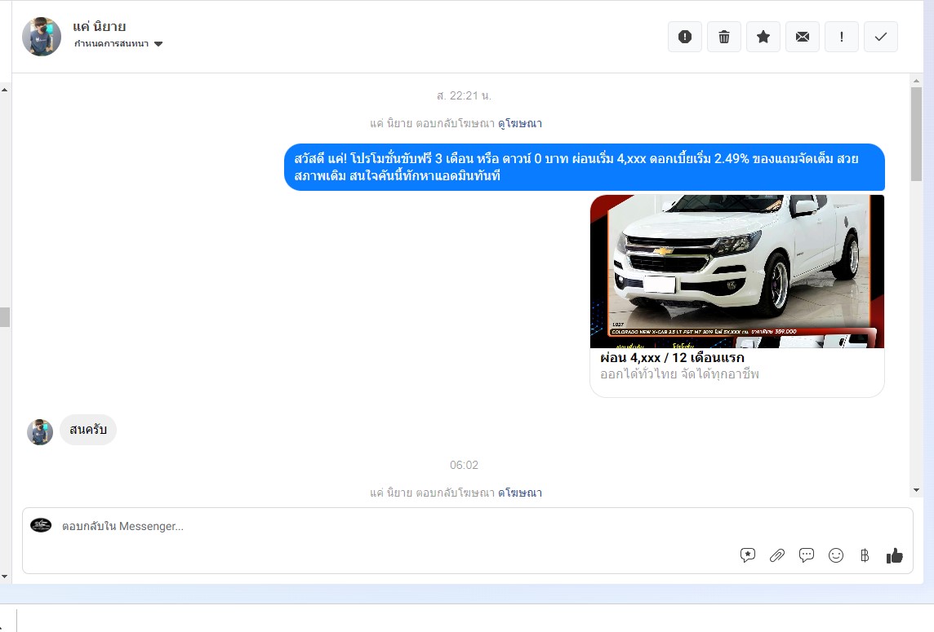The image size is (934, 632).
Task: Mark conversation as unread with envelope icon
Action: click(x=802, y=37)
